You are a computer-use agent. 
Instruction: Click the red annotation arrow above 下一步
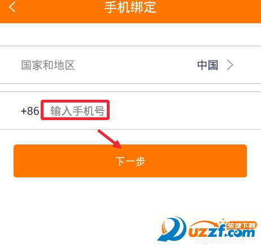tap(110, 139)
